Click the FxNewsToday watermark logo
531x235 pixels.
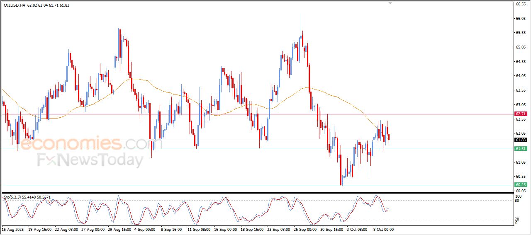pyautogui.click(x=90, y=160)
